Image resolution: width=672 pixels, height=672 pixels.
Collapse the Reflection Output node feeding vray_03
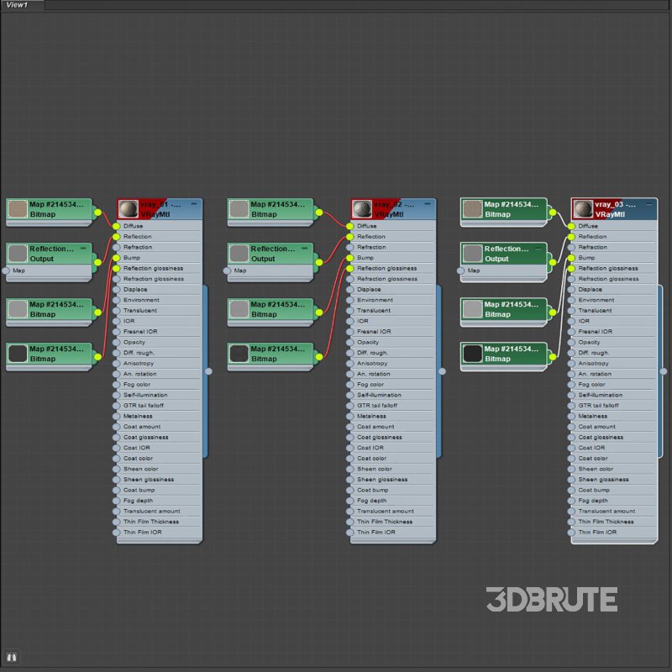(539, 249)
